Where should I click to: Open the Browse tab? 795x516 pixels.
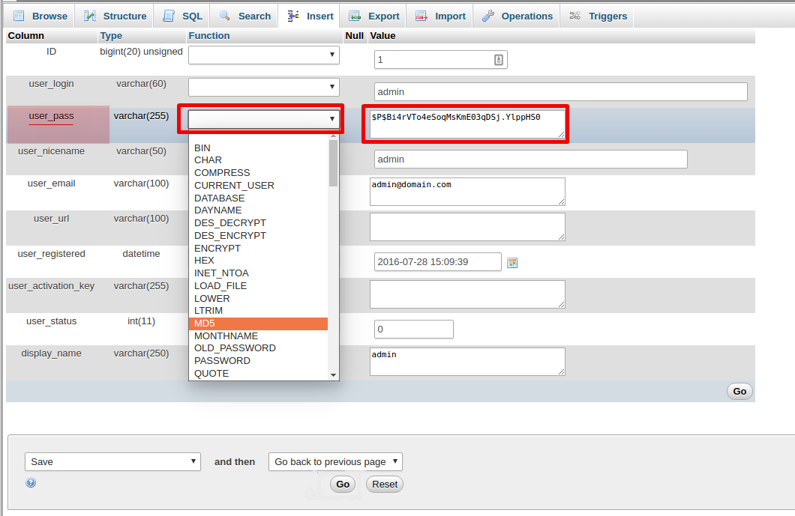click(40, 16)
